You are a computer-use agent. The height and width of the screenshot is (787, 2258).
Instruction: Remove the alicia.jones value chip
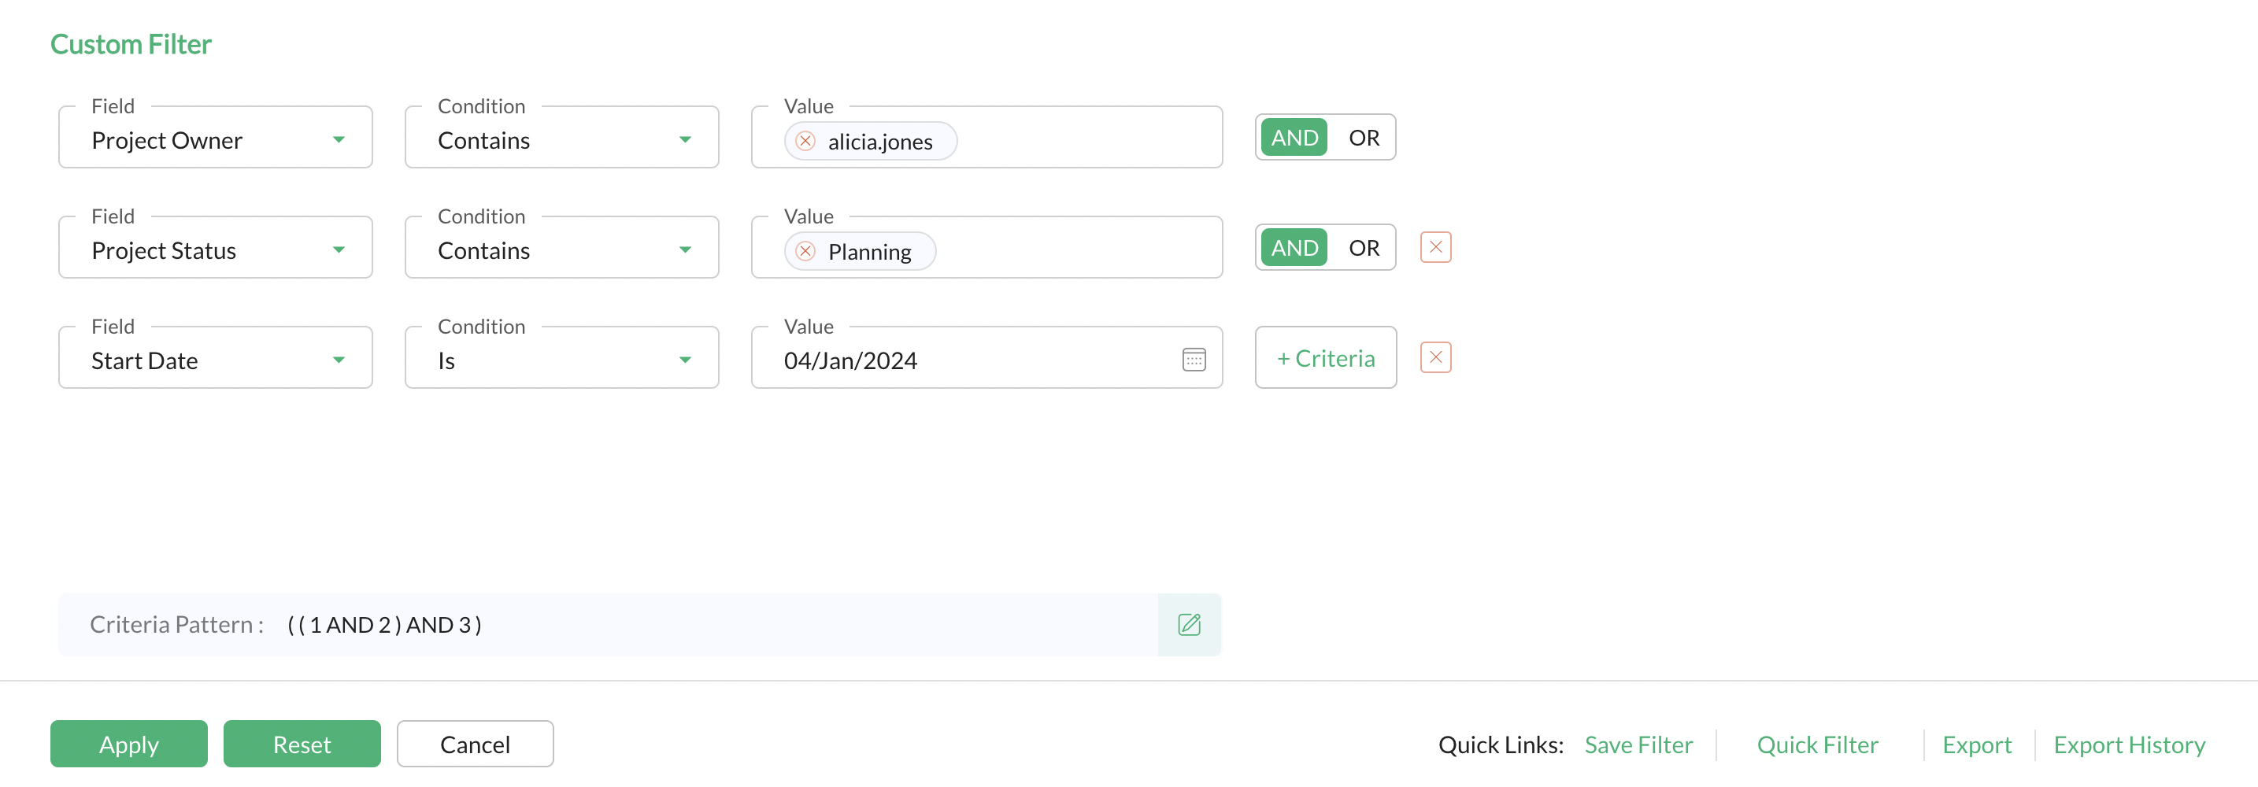pyautogui.click(x=805, y=141)
